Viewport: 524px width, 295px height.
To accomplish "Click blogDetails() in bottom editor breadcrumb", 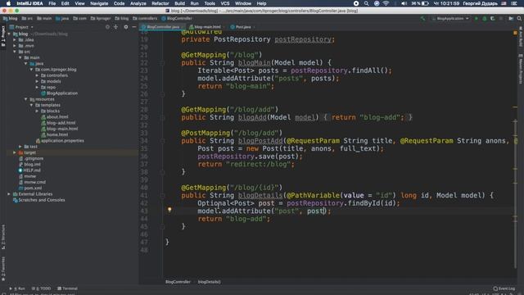I will pyautogui.click(x=210, y=282).
